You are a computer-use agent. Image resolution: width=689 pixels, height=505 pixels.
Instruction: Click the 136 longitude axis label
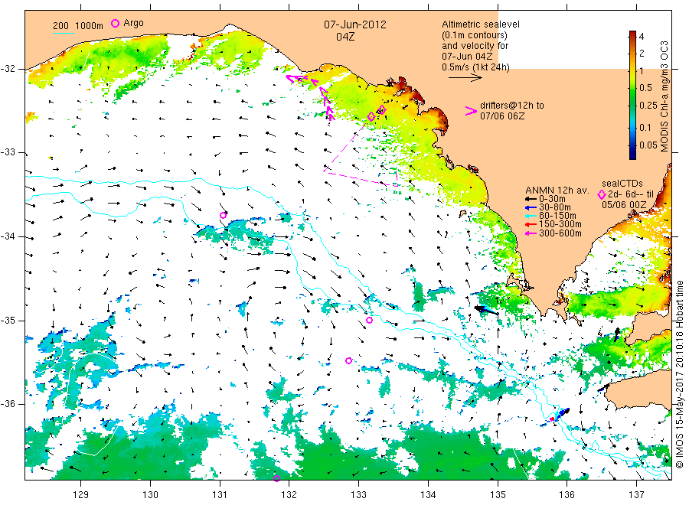coord(567,495)
